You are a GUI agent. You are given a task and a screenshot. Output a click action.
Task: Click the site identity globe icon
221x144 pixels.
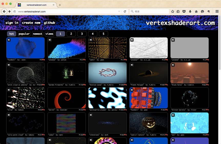[15, 12]
